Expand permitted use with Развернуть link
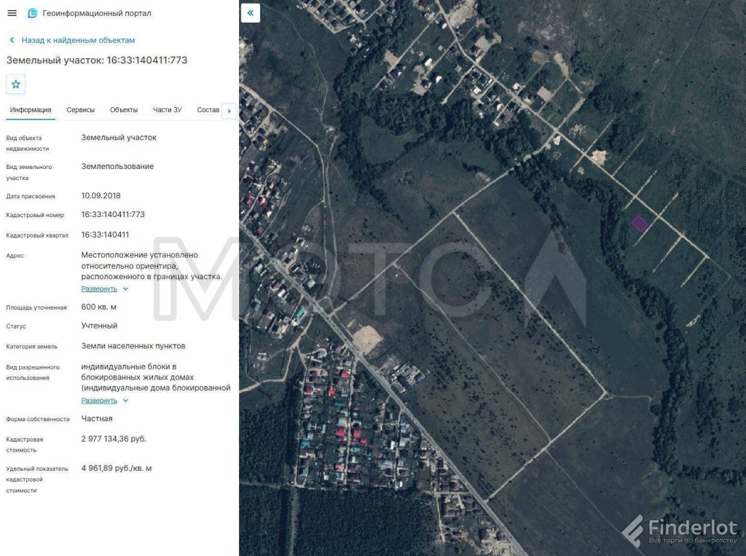This screenshot has height=556, width=746. [x=99, y=401]
